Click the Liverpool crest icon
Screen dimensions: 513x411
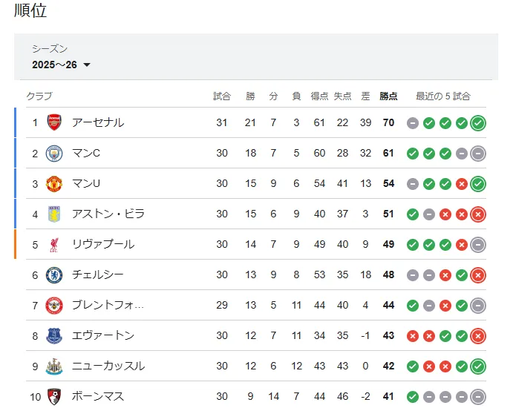[x=54, y=244]
